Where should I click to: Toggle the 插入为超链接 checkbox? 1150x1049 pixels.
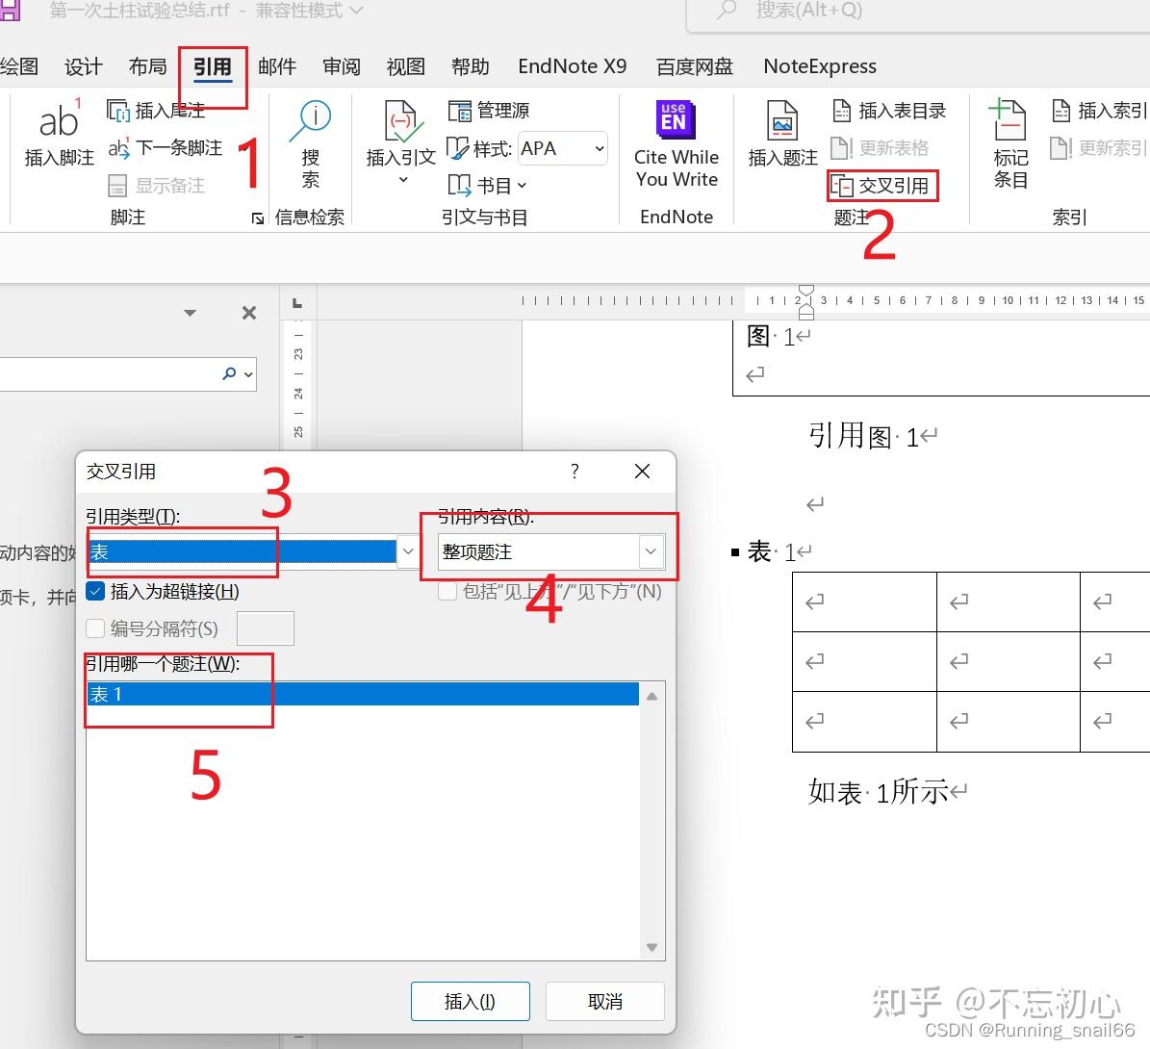pyautogui.click(x=94, y=591)
